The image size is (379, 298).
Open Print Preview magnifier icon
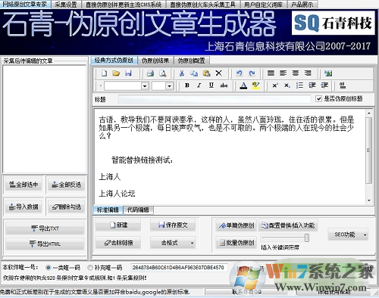[x=163, y=73]
